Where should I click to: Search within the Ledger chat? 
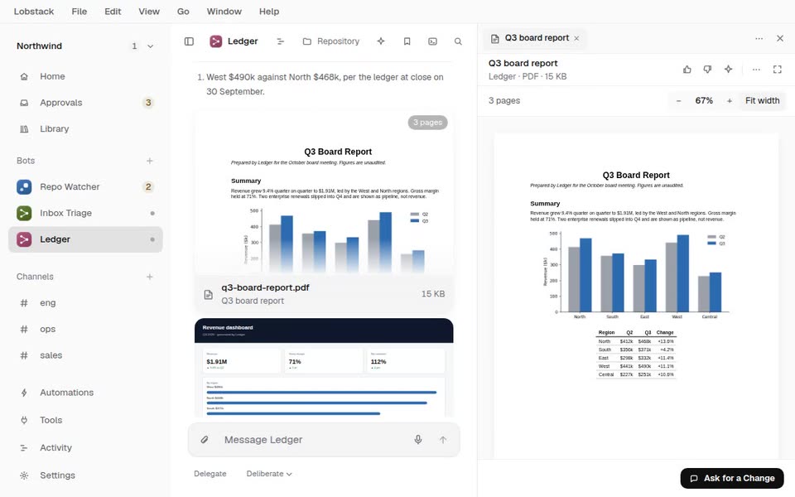(458, 41)
